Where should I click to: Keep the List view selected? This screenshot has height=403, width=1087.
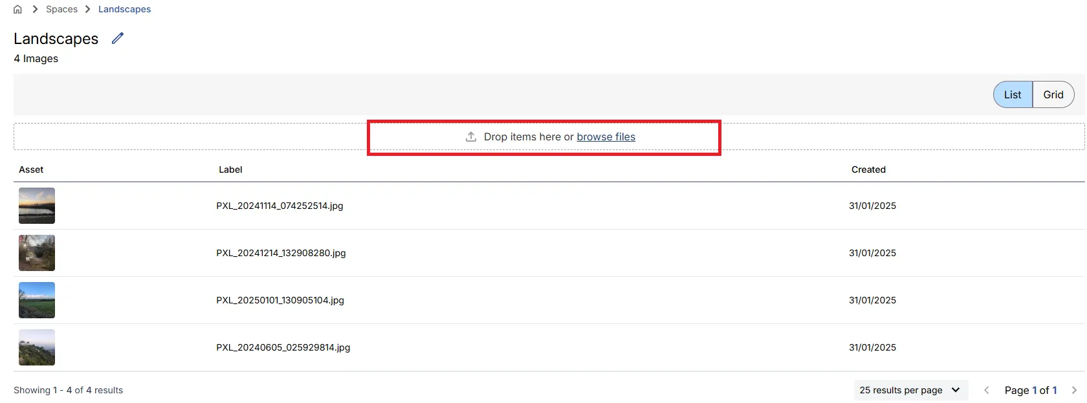(1012, 94)
